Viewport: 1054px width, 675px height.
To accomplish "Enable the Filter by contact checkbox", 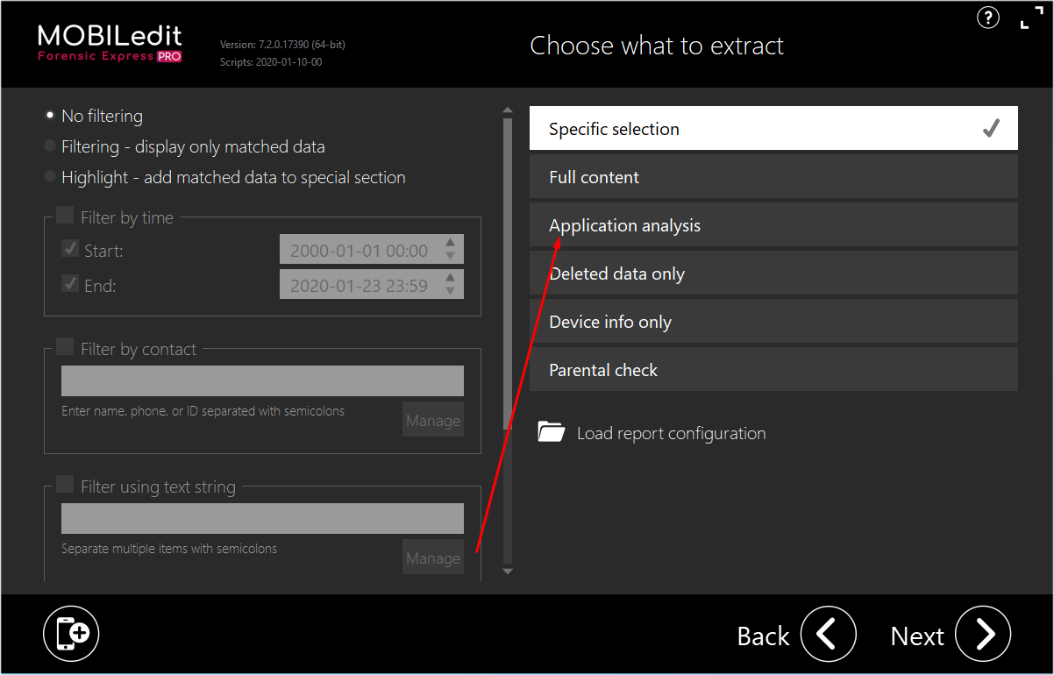I will click(x=65, y=347).
